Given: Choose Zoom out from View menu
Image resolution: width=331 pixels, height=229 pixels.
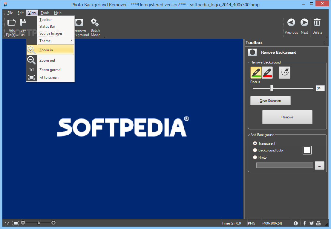Looking at the screenshot, I should click(50, 61).
